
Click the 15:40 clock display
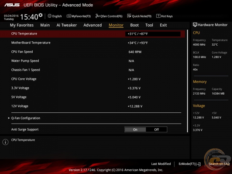(x=29, y=17)
